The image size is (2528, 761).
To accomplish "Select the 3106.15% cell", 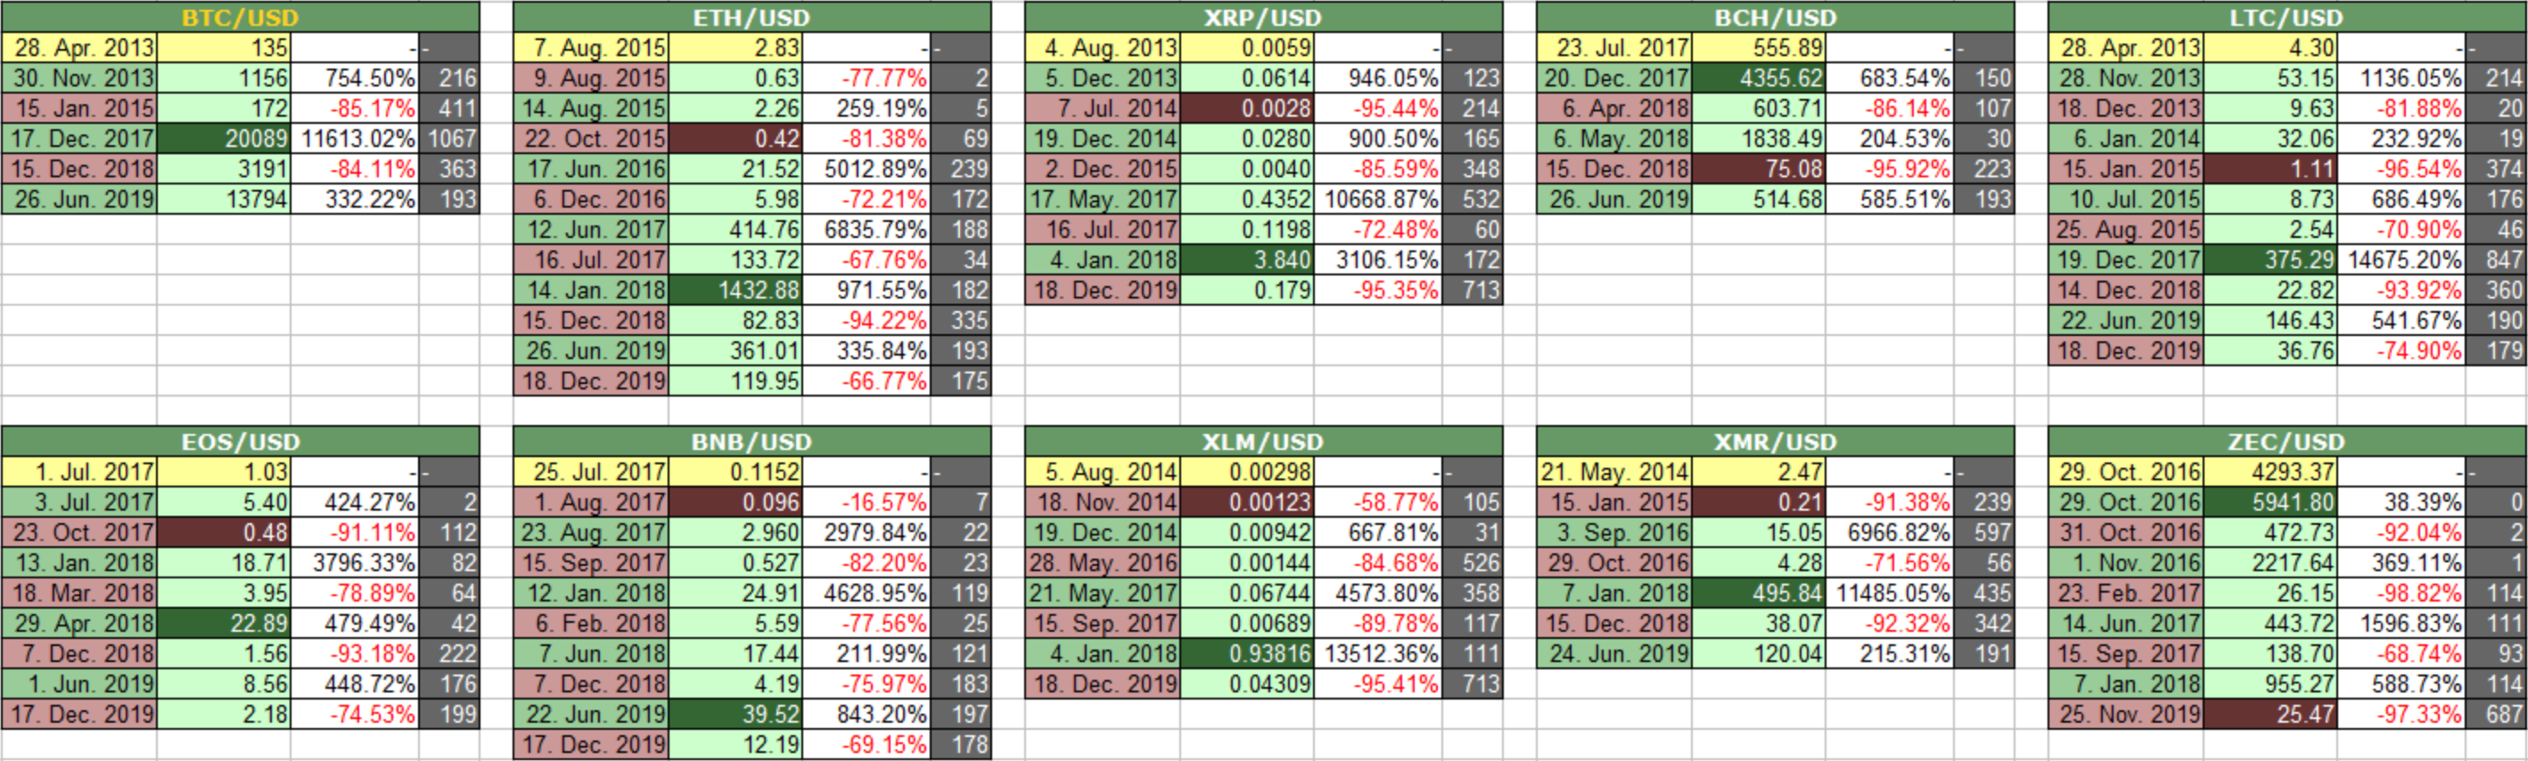I will 1378,260.
